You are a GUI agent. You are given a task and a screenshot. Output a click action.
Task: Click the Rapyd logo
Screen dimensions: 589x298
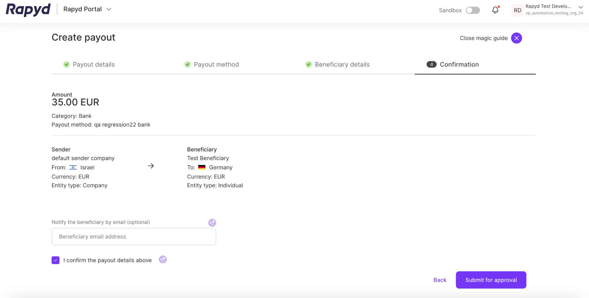coord(28,9)
